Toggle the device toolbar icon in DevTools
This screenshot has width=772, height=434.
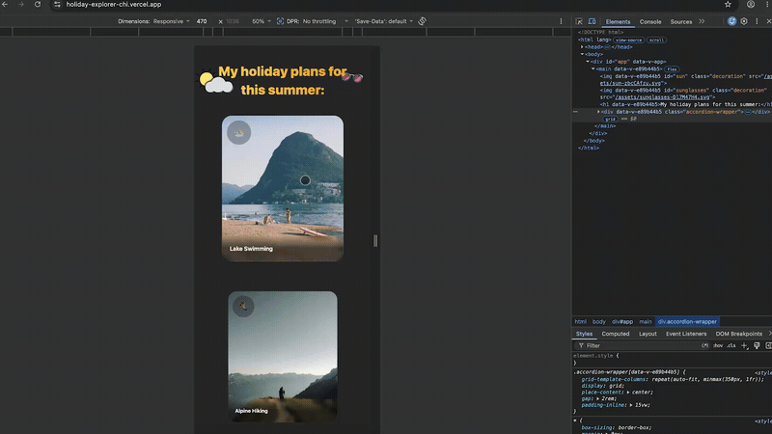592,21
